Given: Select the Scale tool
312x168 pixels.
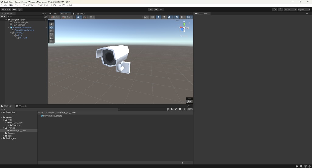Looking at the screenshot, I should pyautogui.click(x=51, y=34).
